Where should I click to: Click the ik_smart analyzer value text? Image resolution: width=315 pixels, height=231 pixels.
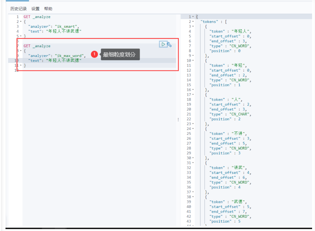coord(66,26)
